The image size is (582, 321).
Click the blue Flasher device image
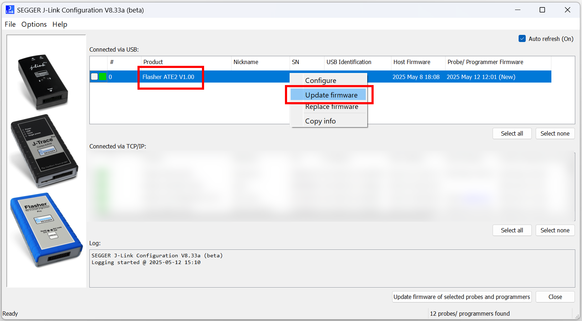click(46, 230)
